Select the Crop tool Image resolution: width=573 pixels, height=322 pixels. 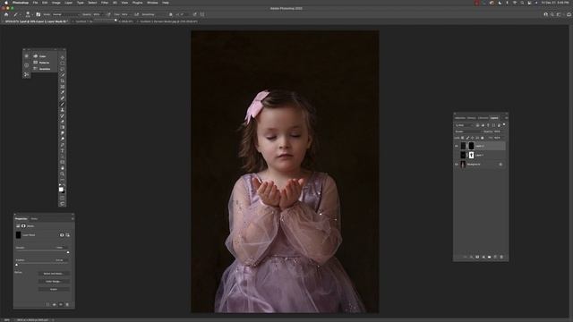click(63, 80)
